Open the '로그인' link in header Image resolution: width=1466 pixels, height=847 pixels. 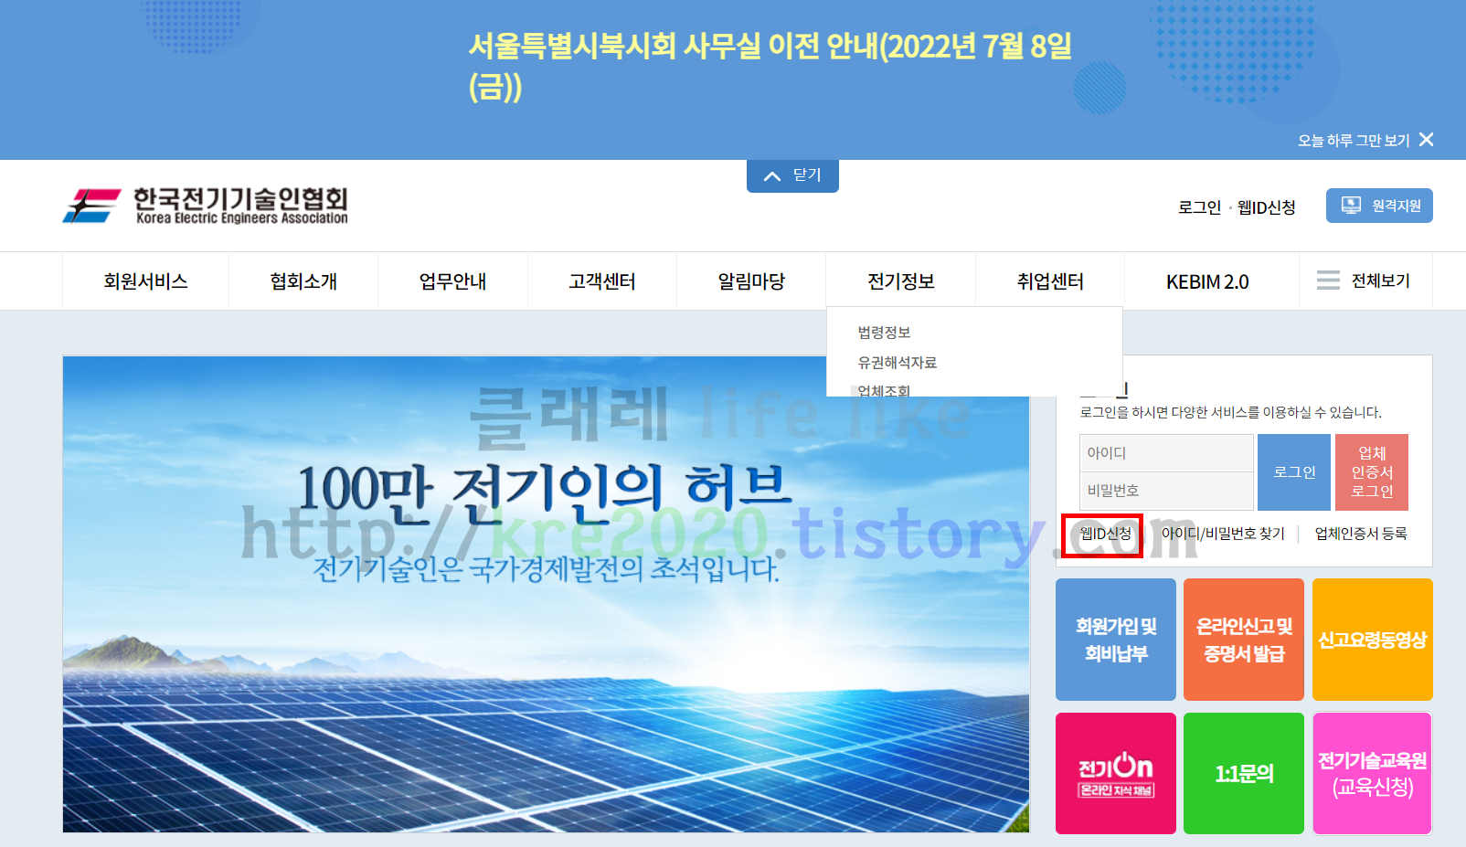coord(1199,207)
